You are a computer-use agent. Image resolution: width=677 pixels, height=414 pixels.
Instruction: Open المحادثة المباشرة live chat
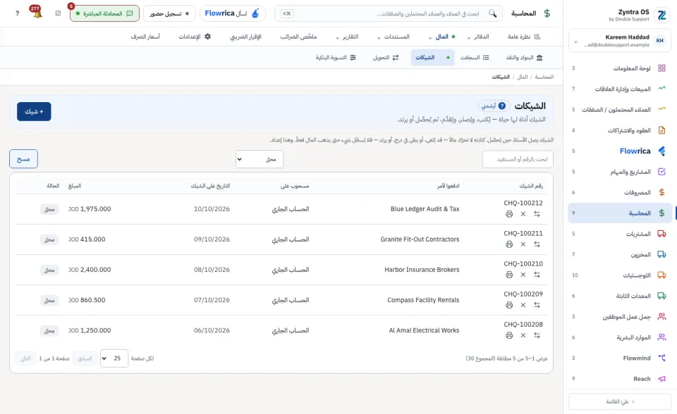(104, 13)
